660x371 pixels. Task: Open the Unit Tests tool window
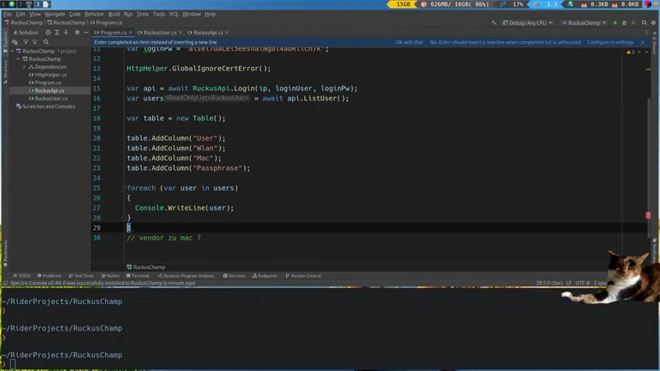tap(81, 276)
